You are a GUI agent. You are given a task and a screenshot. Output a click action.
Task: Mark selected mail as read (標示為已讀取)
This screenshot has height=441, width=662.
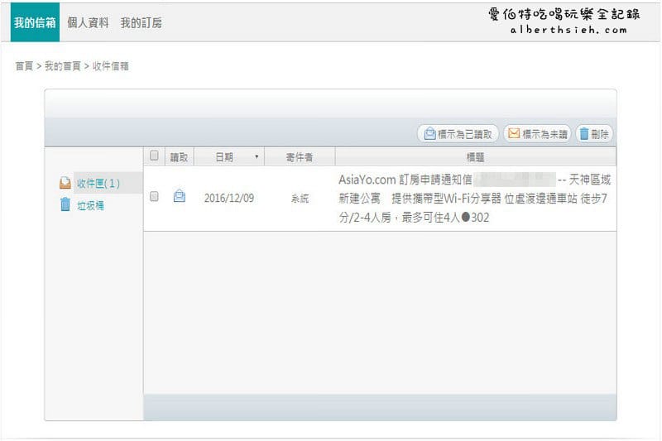(x=458, y=134)
